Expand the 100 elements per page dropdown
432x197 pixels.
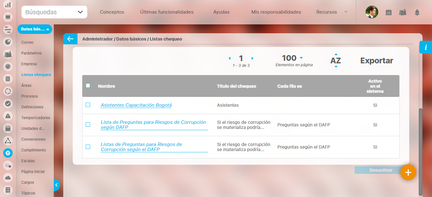301,58
